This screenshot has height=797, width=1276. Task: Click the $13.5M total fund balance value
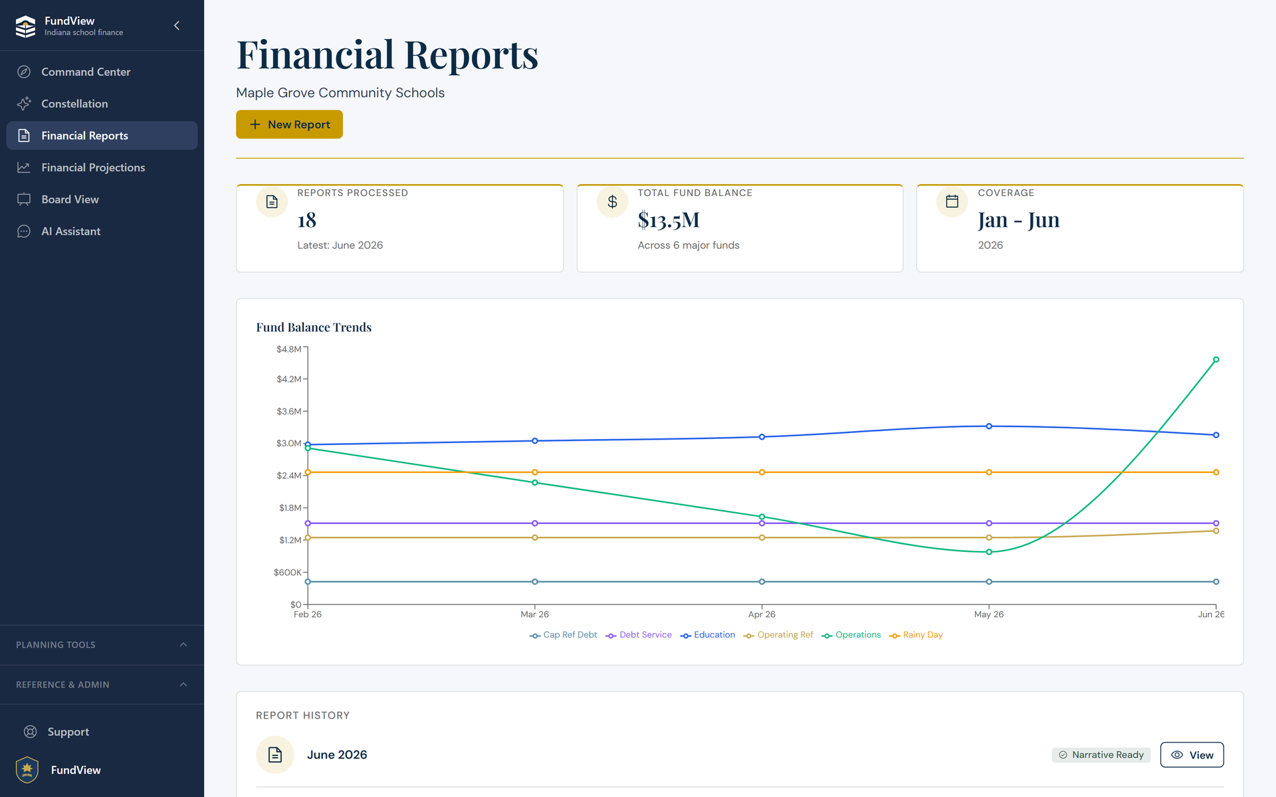click(669, 220)
